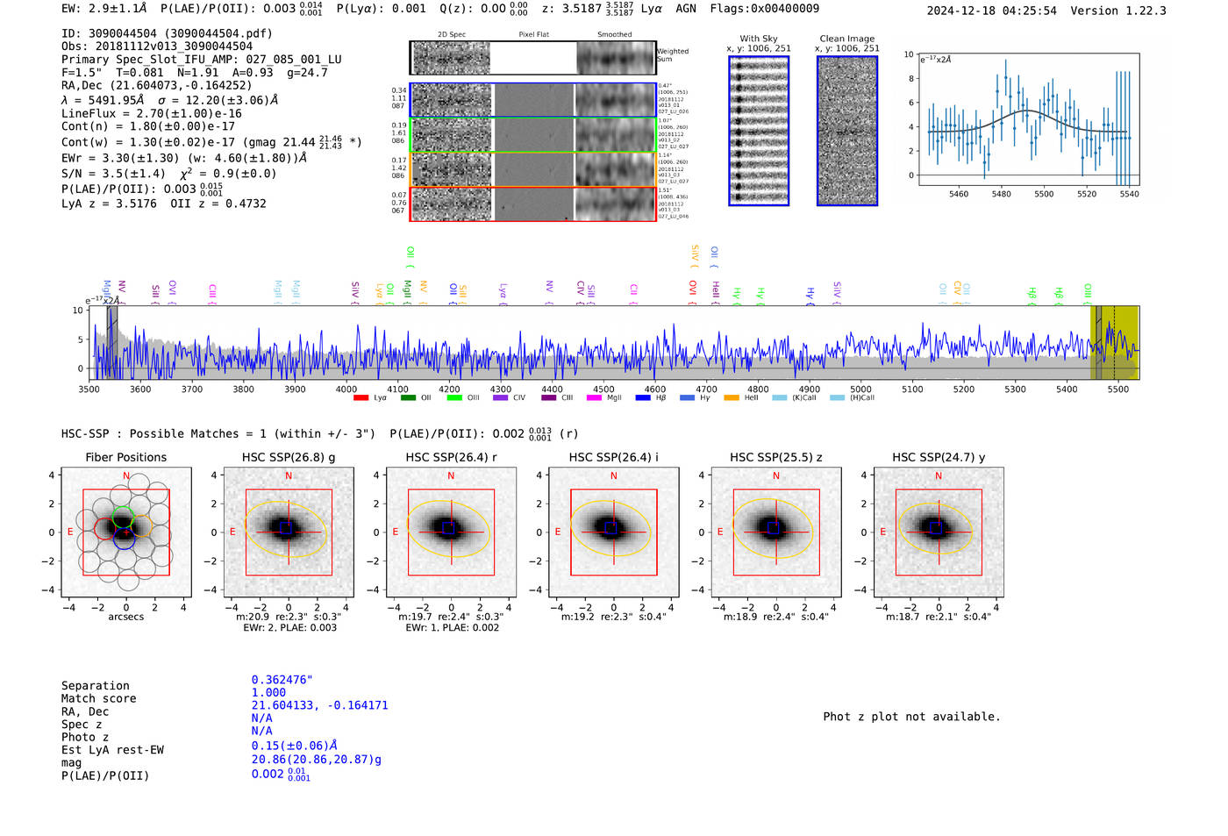The width and height of the screenshot is (1228, 836).
Task: Click the 2024-12-18 04:25:54 timestamp
Action: tap(992, 11)
